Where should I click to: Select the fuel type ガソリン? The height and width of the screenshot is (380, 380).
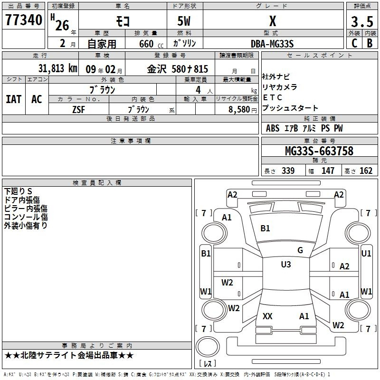point(185,43)
